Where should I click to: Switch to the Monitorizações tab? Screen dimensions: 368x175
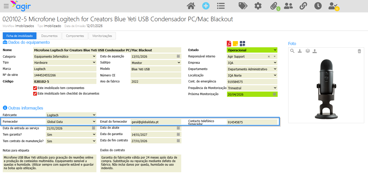click(102, 36)
